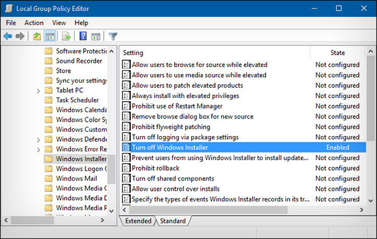
Task: Select 'Specify the types of events' policy
Action: [221, 199]
